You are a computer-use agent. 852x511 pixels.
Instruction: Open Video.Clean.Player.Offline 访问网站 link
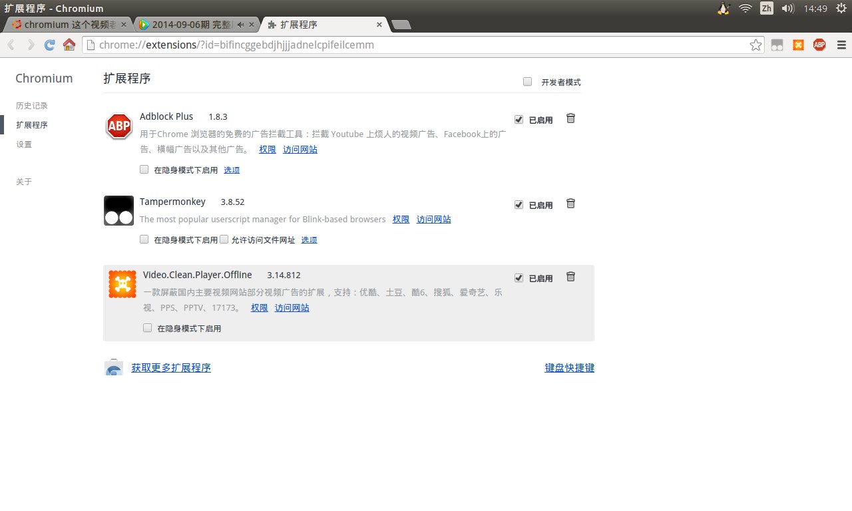click(292, 308)
